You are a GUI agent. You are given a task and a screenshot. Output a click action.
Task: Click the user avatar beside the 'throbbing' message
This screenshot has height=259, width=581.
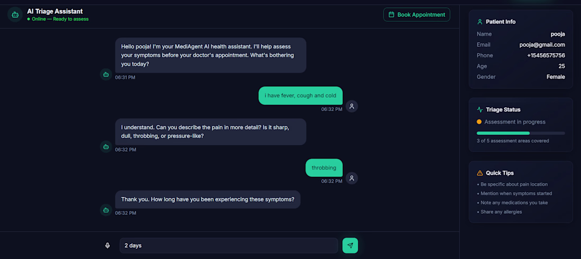[352, 178]
